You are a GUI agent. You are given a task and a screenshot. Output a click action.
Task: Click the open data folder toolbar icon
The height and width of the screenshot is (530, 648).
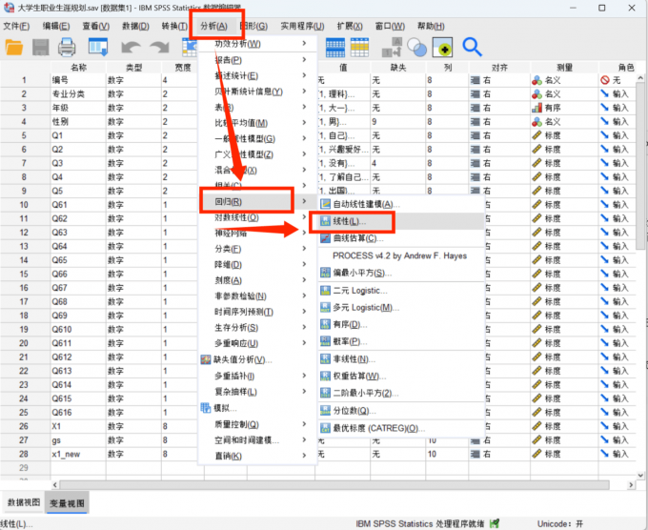click(14, 47)
